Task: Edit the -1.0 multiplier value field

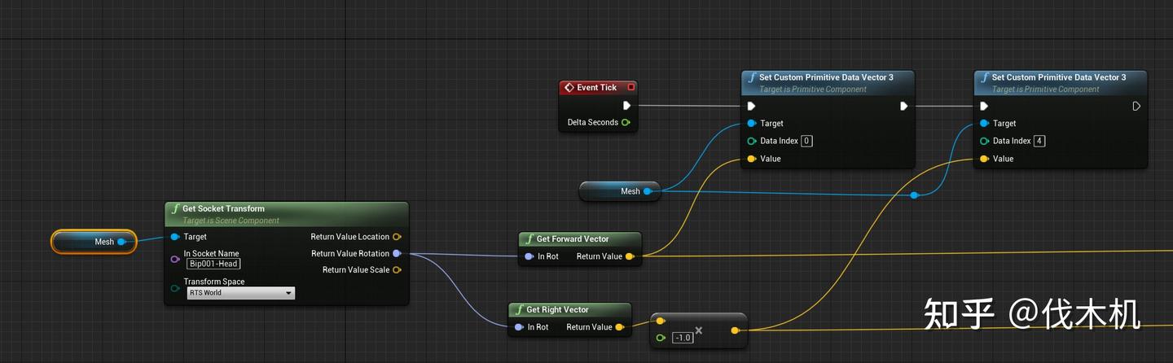Action: [x=683, y=337]
